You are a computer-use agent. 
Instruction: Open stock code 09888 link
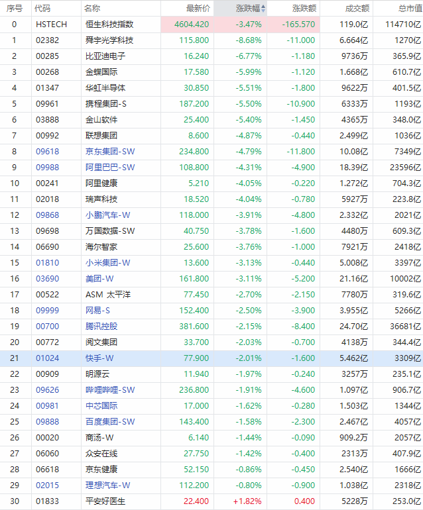48,422
